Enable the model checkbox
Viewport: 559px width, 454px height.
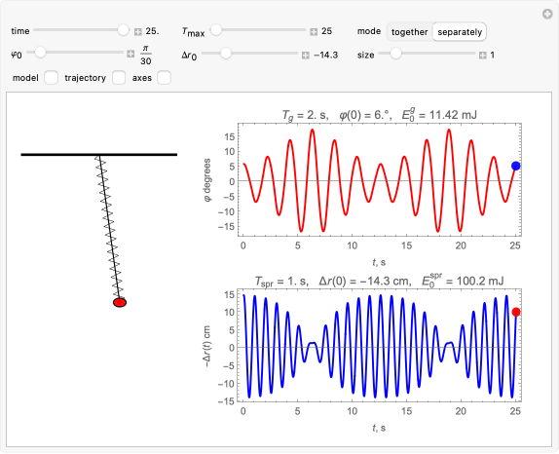click(51, 78)
